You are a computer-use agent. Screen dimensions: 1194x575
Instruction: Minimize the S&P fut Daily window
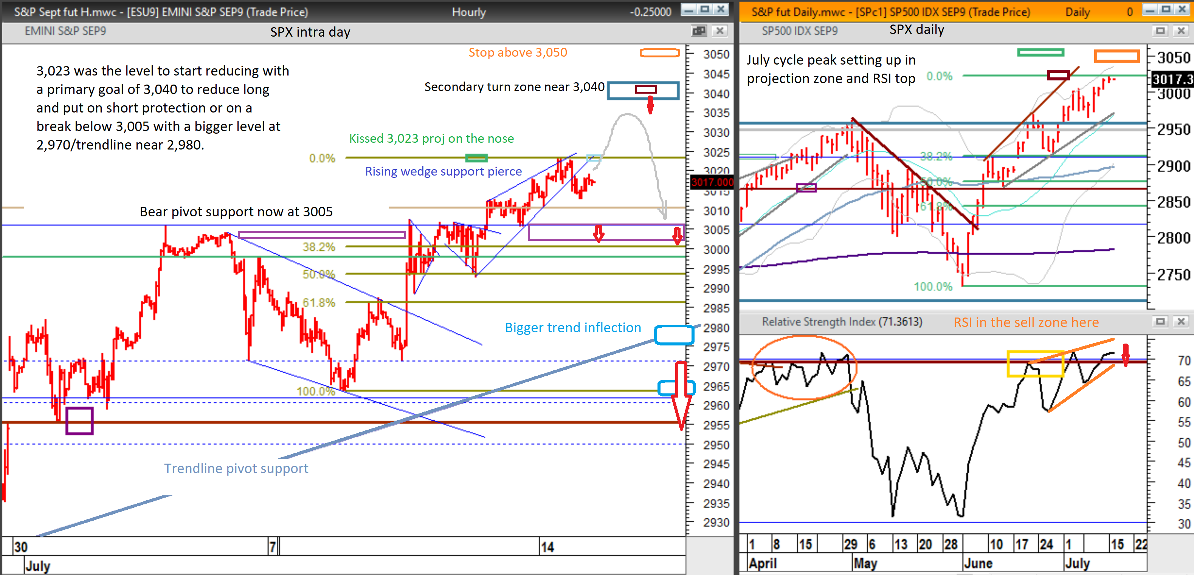pos(1150,10)
